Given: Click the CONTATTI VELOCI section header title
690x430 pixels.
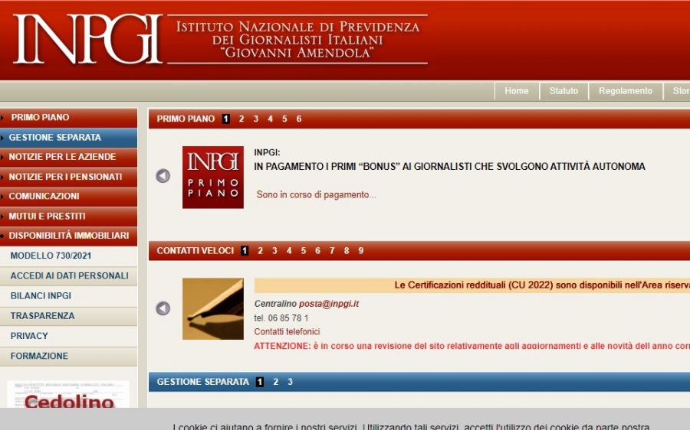Looking at the screenshot, I should pyautogui.click(x=195, y=251).
